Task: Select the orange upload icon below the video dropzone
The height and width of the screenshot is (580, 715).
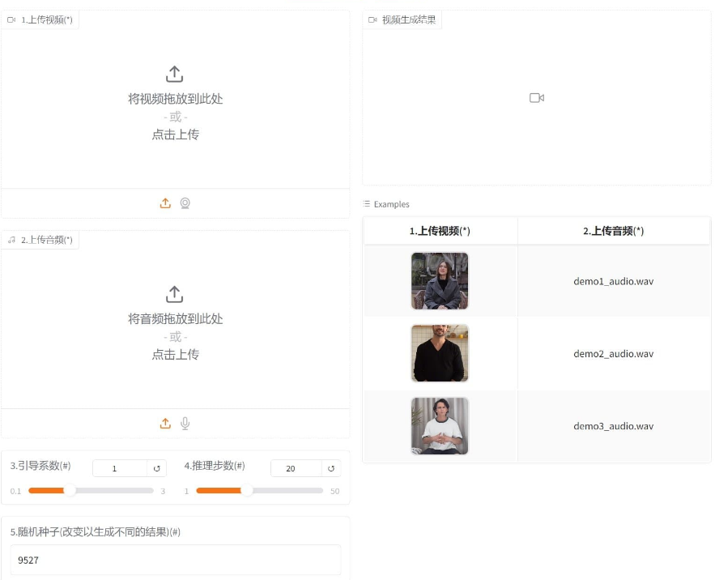Action: coord(165,203)
